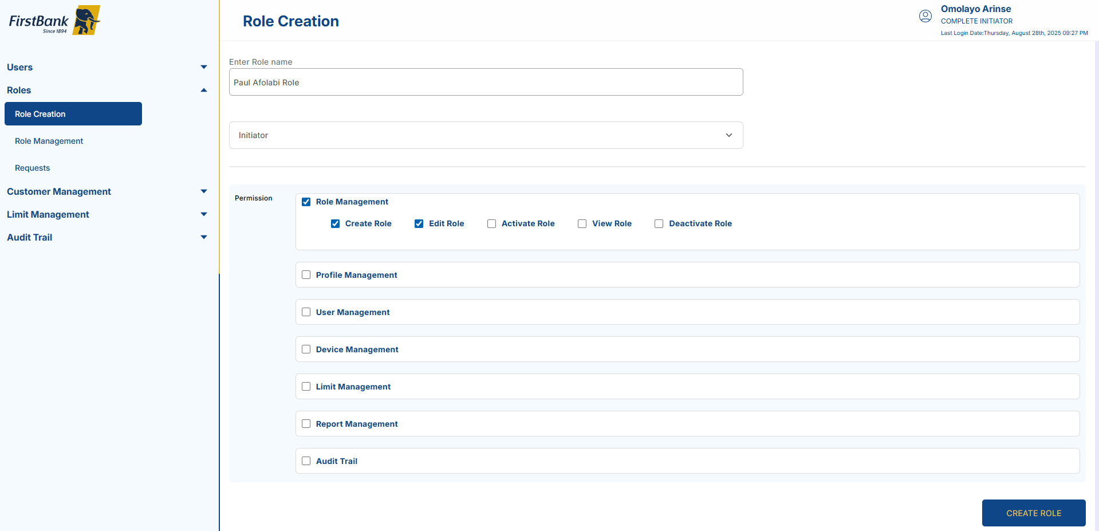Uncheck the Role Management permission checkbox
Viewport: 1099px width, 531px height.
306,202
